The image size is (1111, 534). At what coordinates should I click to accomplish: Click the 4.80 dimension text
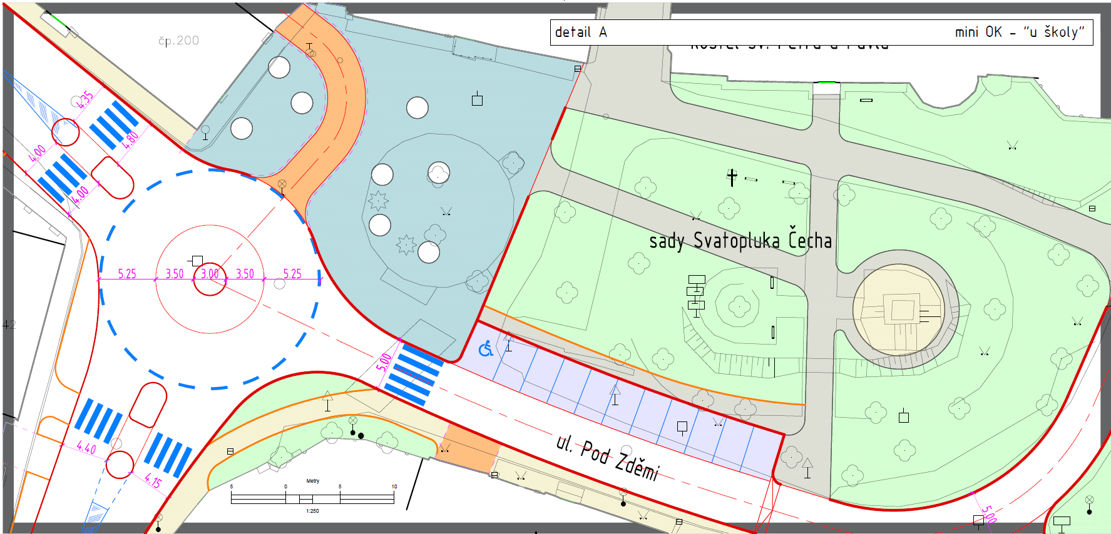[x=130, y=139]
